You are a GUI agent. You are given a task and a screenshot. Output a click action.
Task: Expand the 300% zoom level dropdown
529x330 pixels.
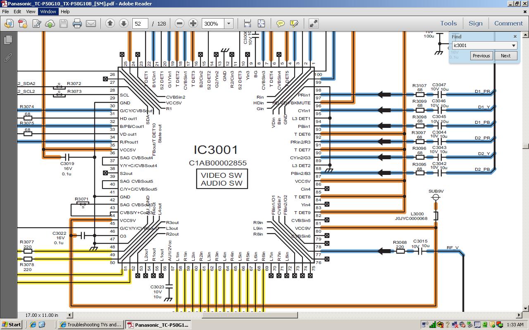[x=229, y=24]
